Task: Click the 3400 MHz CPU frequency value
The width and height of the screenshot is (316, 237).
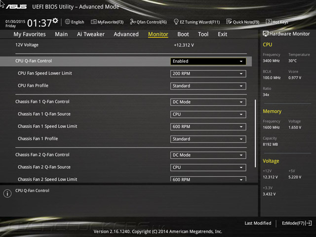Action: [271, 61]
